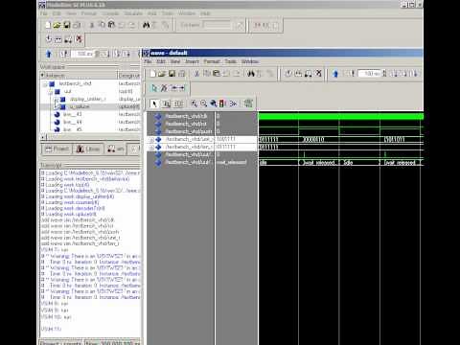This screenshot has height=345, width=460.
Task: Select /testbench_vhd/rst signal in wave list
Action: click(x=186, y=124)
